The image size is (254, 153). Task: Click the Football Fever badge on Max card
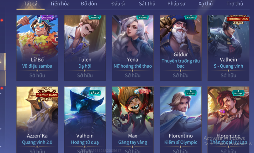(x=143, y=91)
